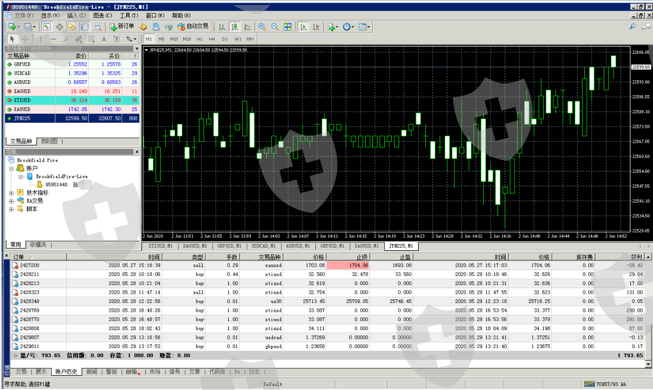Screen dimensions: 653x390
Task: Toggle 自动交易 auto trading
Action: pyautogui.click(x=193, y=27)
